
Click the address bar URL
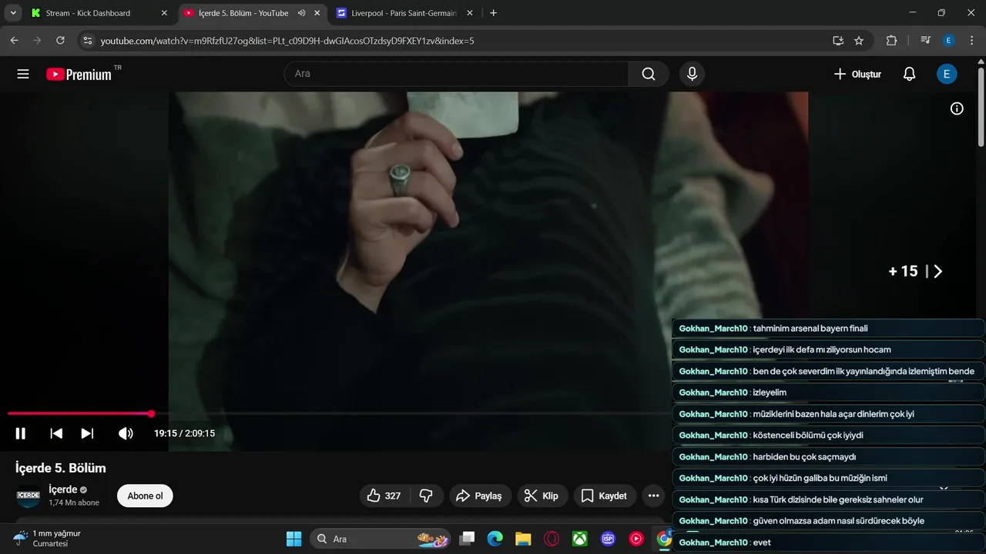pos(287,41)
